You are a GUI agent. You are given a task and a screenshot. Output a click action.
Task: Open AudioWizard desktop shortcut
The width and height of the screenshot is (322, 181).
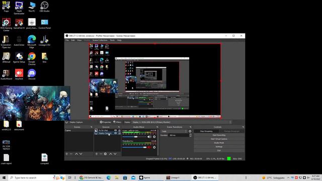[x=6, y=74]
